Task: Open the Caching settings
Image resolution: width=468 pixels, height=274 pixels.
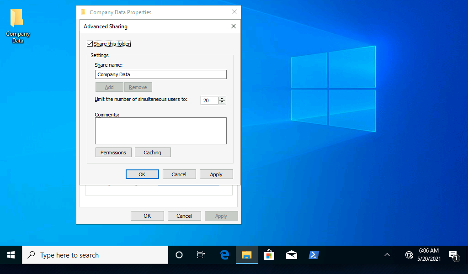Action: click(x=153, y=153)
